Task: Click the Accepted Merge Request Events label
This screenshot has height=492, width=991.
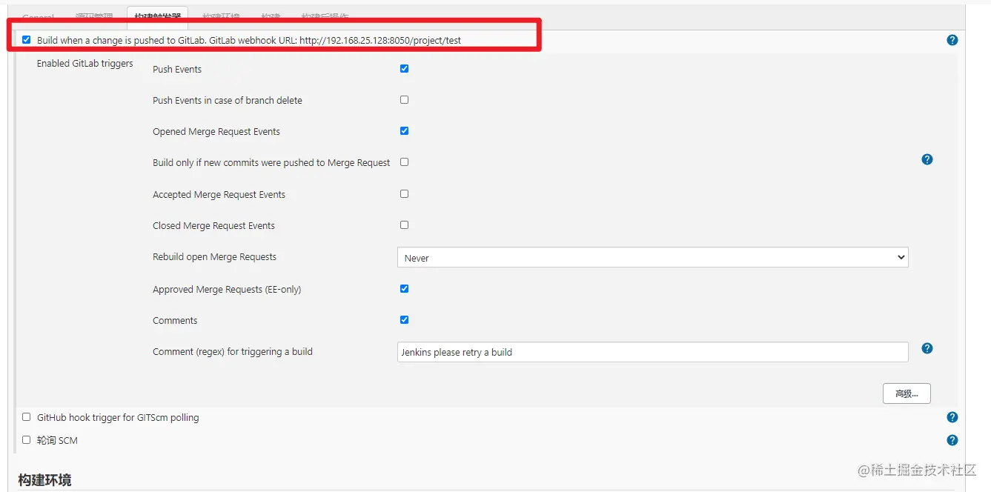Action: point(219,195)
